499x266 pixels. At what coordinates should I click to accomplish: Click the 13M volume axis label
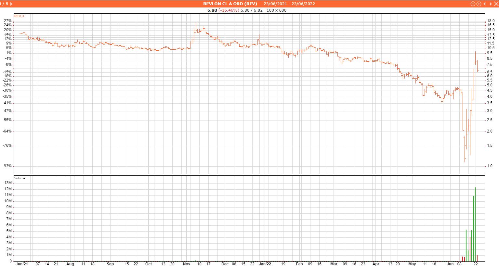8,183
